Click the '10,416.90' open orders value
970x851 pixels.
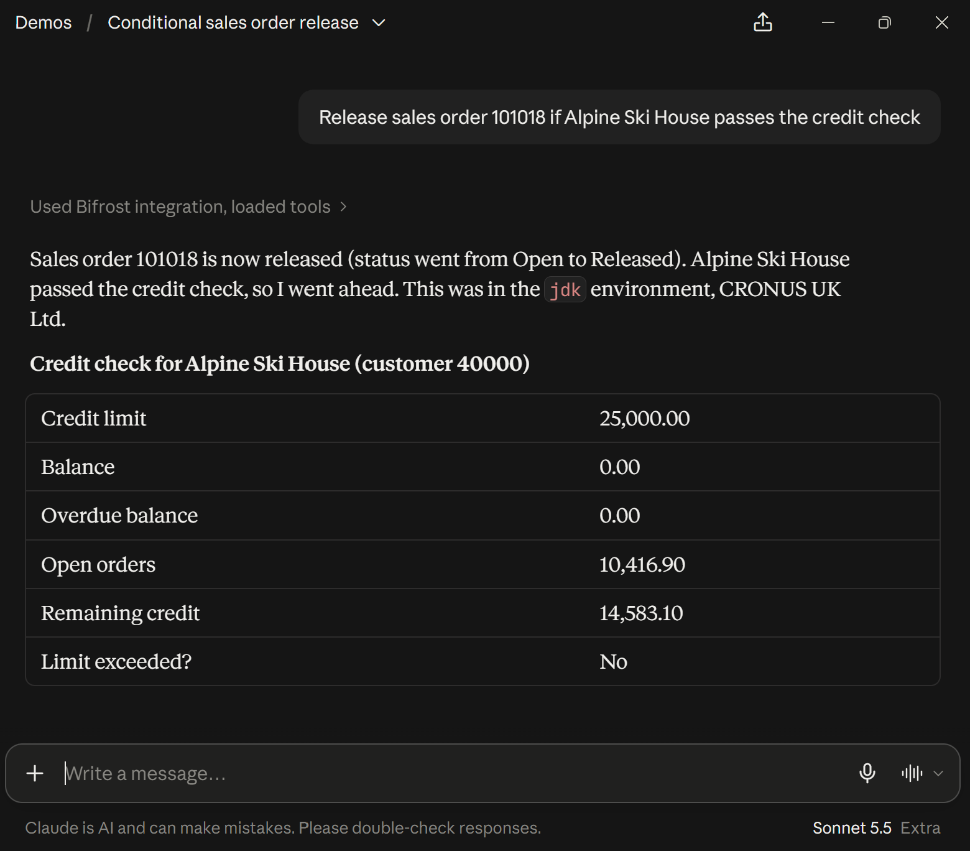pyautogui.click(x=642, y=565)
